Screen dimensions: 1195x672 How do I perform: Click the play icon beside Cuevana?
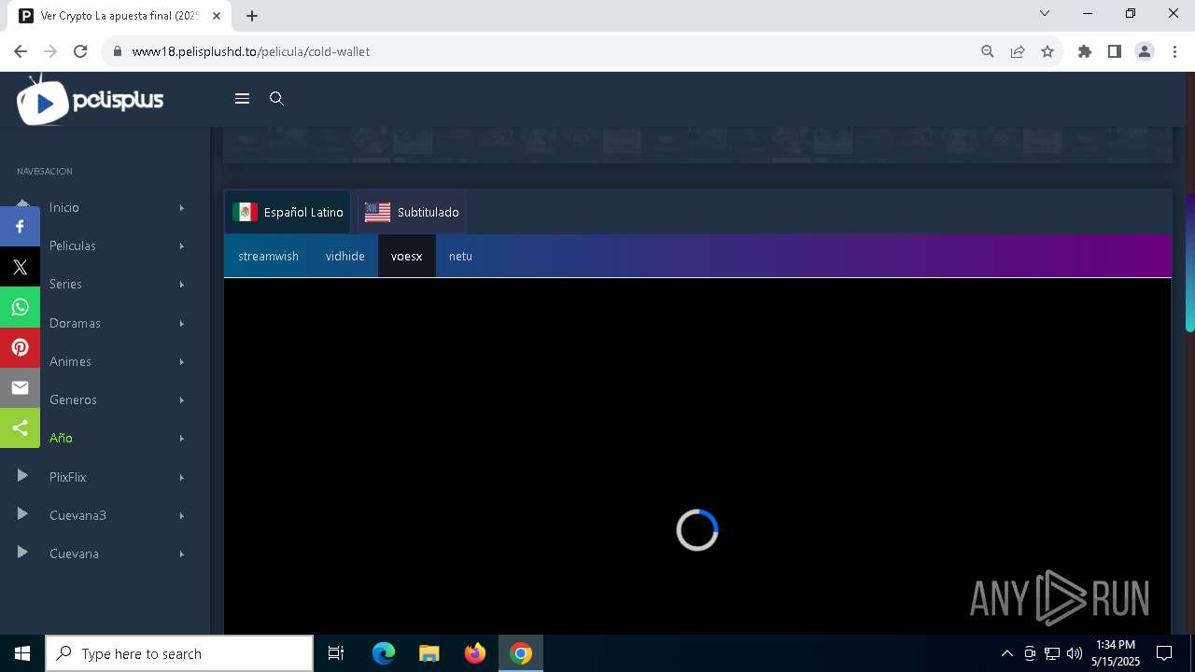[22, 553]
